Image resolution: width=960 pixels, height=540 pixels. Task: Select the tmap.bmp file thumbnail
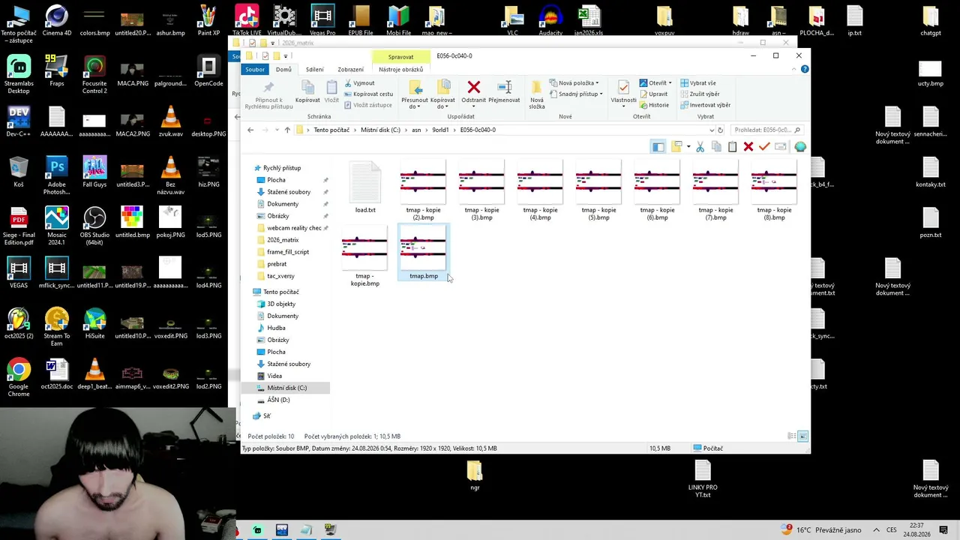click(x=424, y=253)
